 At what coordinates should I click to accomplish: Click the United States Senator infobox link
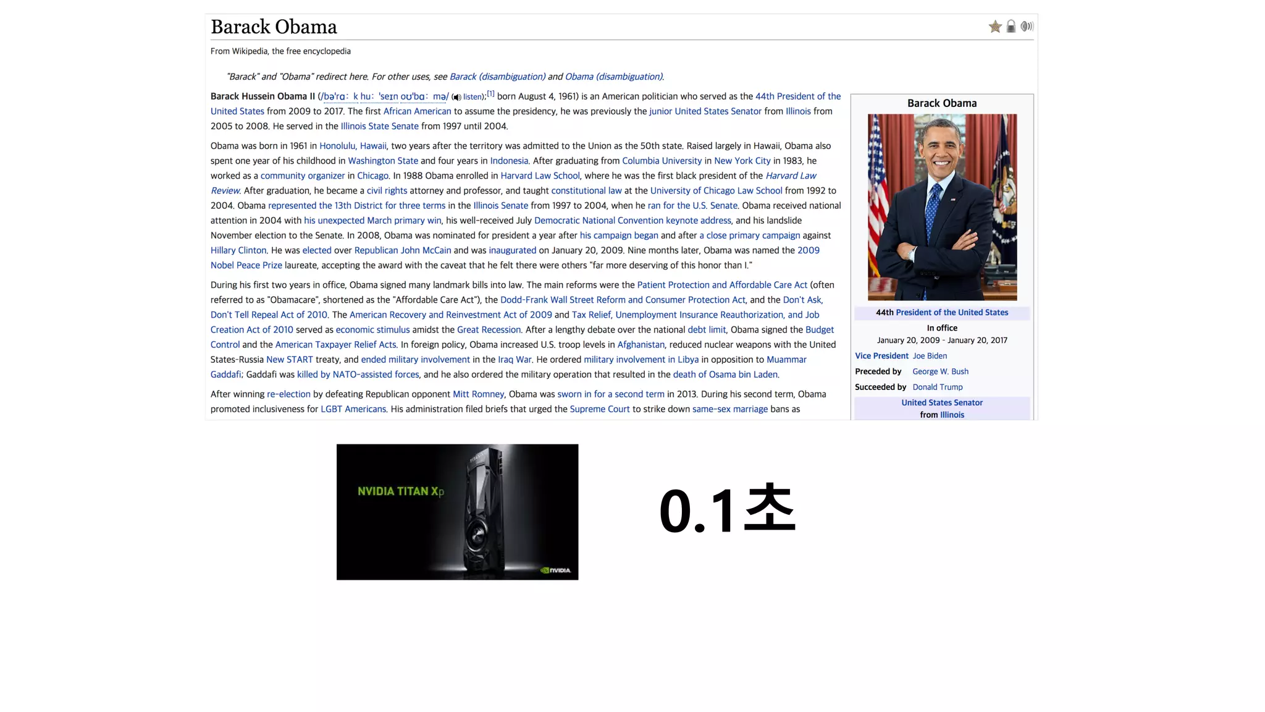941,402
